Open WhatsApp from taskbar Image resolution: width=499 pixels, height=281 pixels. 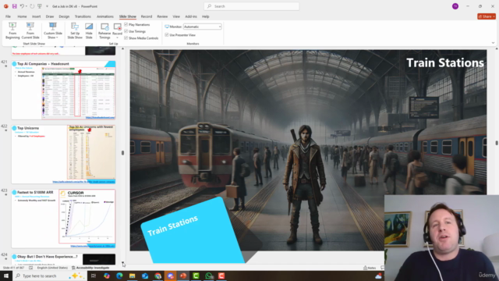209,276
